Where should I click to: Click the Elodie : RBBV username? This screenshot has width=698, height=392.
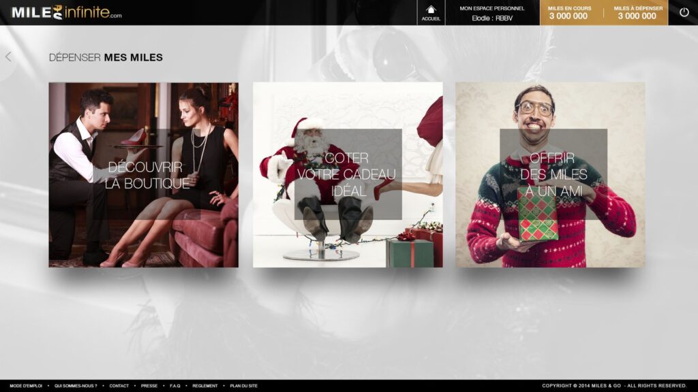click(x=492, y=18)
